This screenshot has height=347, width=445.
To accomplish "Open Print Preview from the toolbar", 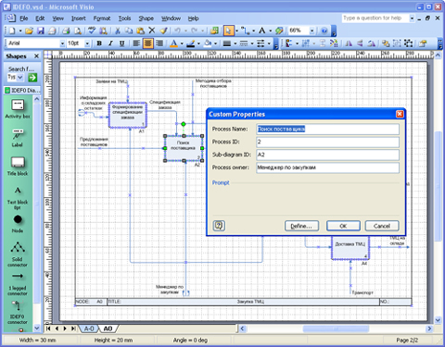I will coord(78,31).
